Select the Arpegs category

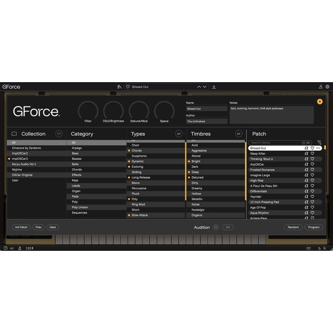pos(97,148)
